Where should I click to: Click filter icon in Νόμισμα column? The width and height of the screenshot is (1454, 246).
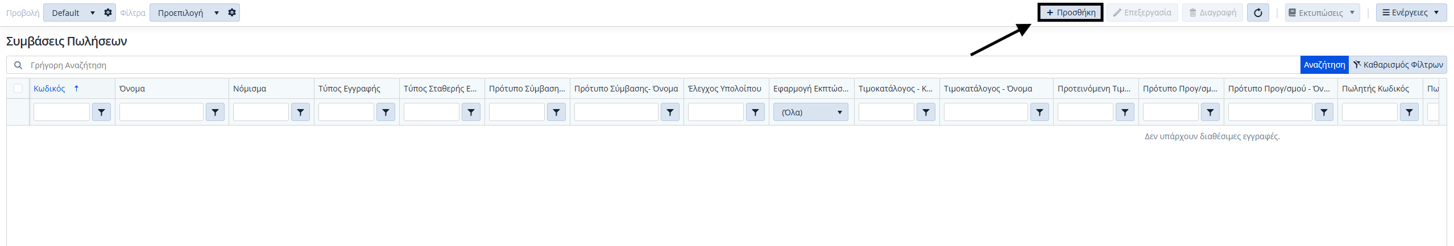pyautogui.click(x=300, y=112)
